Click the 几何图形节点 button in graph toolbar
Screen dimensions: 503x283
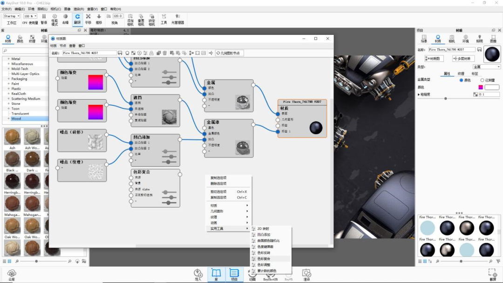pos(229,53)
